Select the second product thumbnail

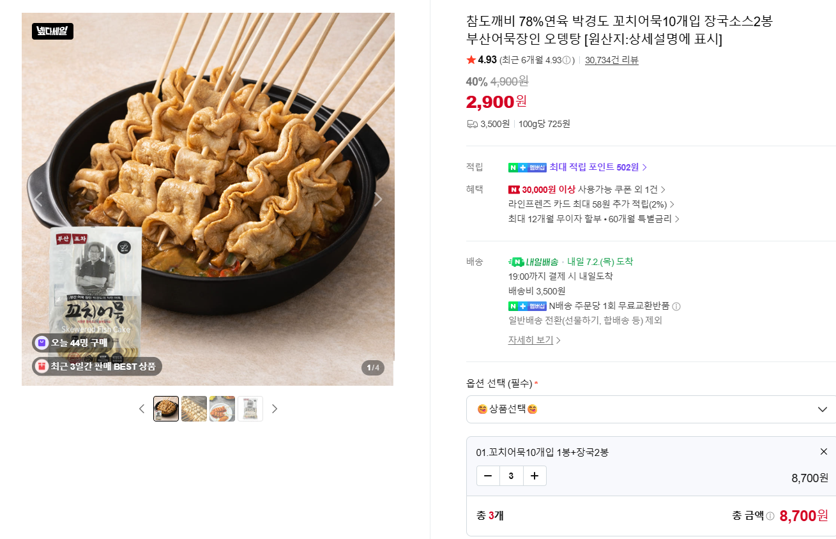194,409
